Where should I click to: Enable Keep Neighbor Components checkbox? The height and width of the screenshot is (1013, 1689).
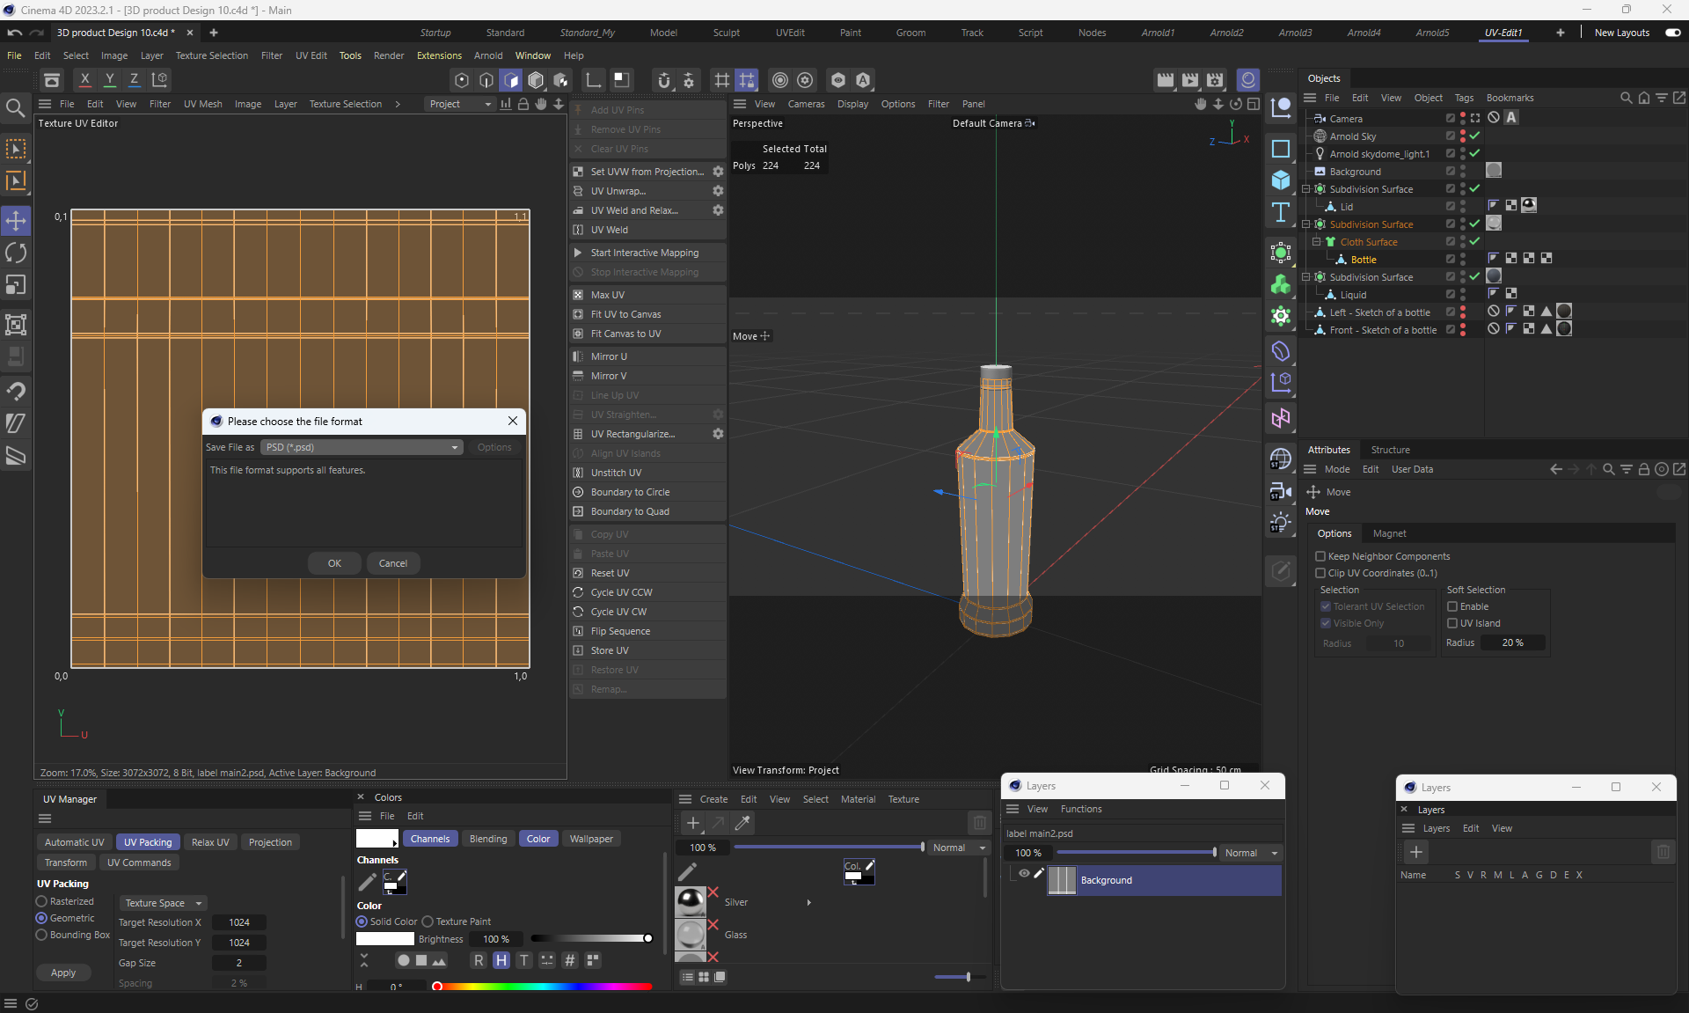coord(1320,556)
